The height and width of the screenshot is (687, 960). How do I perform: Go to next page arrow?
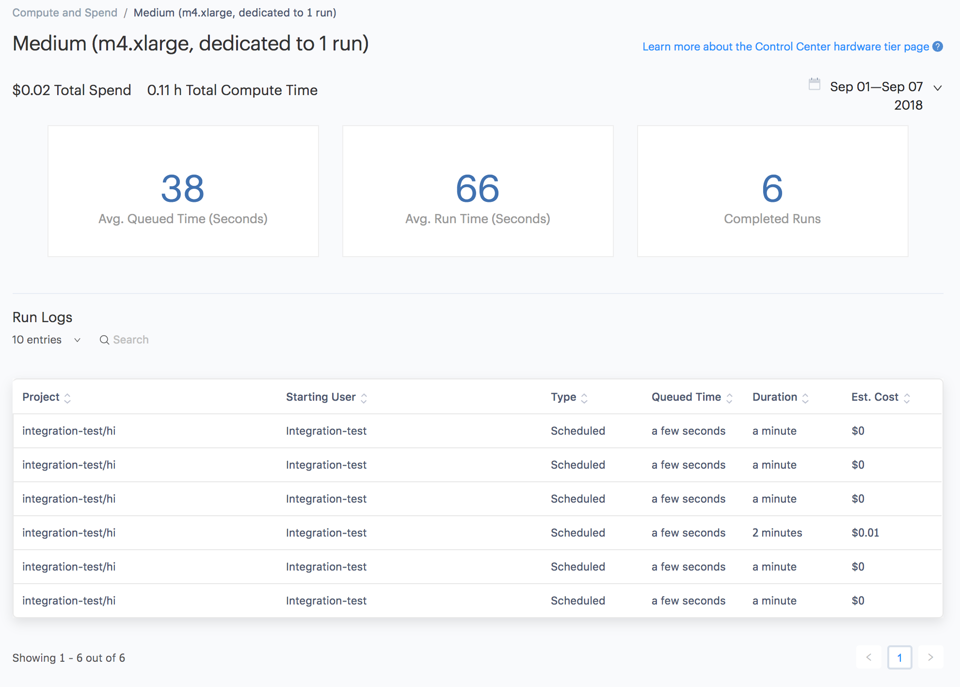click(930, 657)
